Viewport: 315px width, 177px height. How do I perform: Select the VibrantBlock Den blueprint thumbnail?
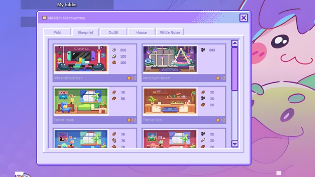click(81, 59)
